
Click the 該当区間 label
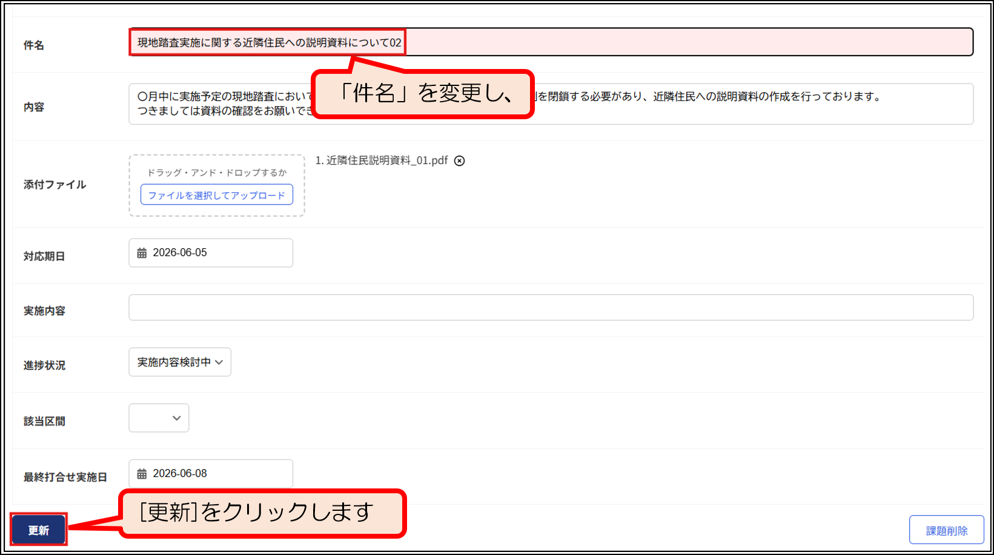coord(44,421)
